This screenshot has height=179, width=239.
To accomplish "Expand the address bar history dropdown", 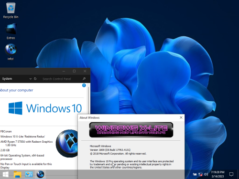I will (31, 79).
